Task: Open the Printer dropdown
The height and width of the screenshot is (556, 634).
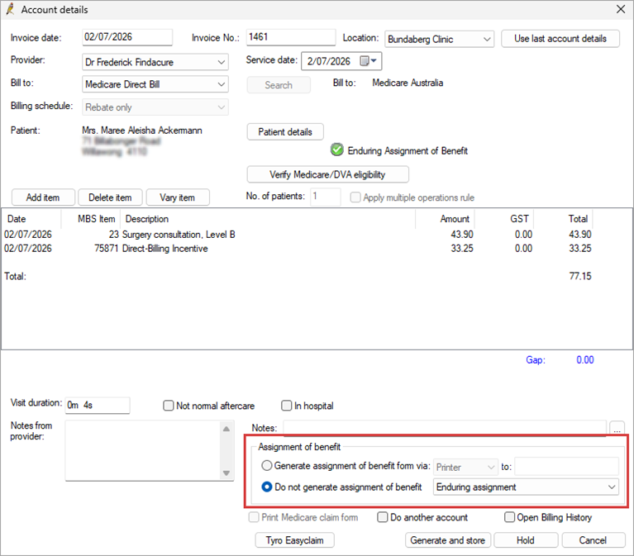Action: [x=466, y=467]
